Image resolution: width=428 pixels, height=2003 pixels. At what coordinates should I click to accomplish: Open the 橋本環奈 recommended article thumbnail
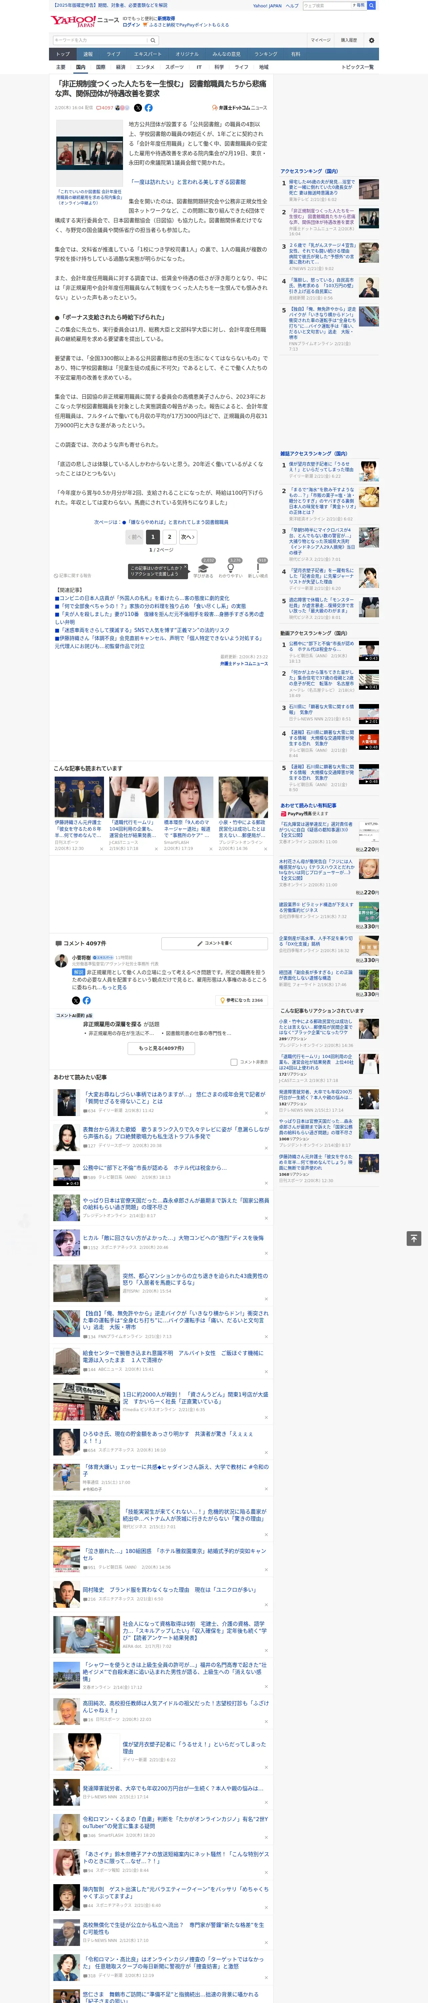188,797
